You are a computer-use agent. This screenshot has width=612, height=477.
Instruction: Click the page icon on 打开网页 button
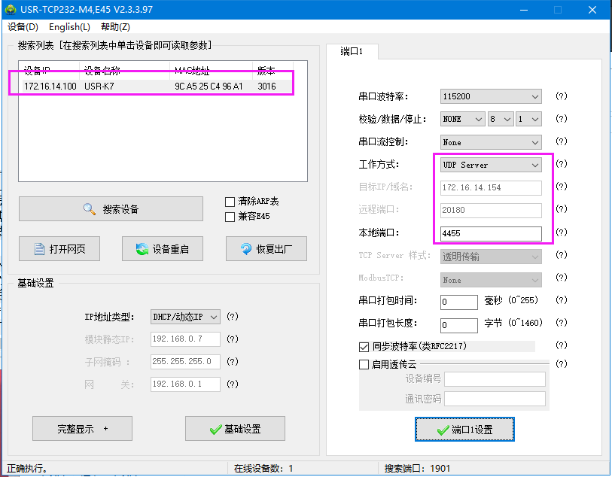[x=41, y=249]
